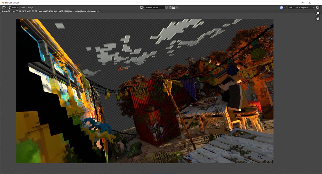This screenshot has height=174, width=322.
Task: Click the Blender logo in title bar
Action: pyautogui.click(x=2, y=2)
